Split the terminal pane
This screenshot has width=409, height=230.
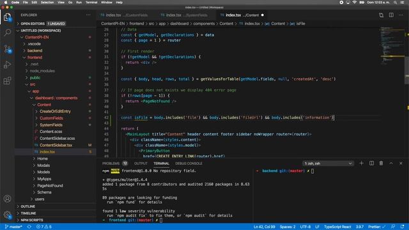tap(371, 164)
